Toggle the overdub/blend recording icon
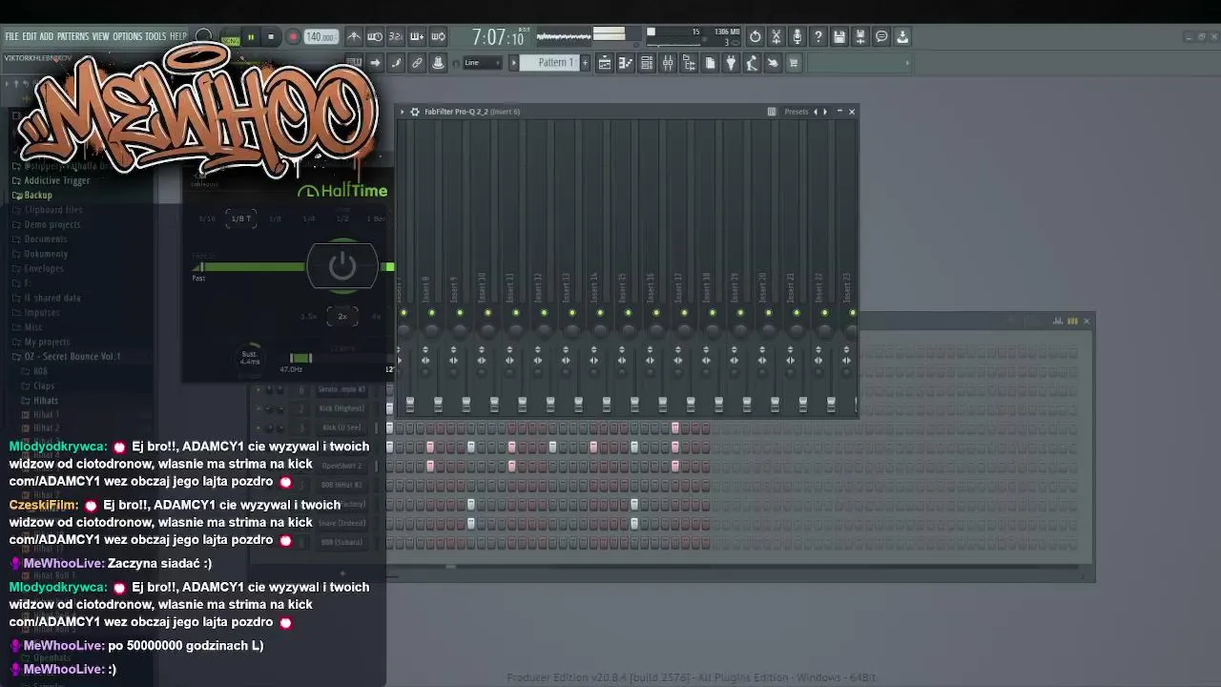The width and height of the screenshot is (1221, 687). [417, 36]
